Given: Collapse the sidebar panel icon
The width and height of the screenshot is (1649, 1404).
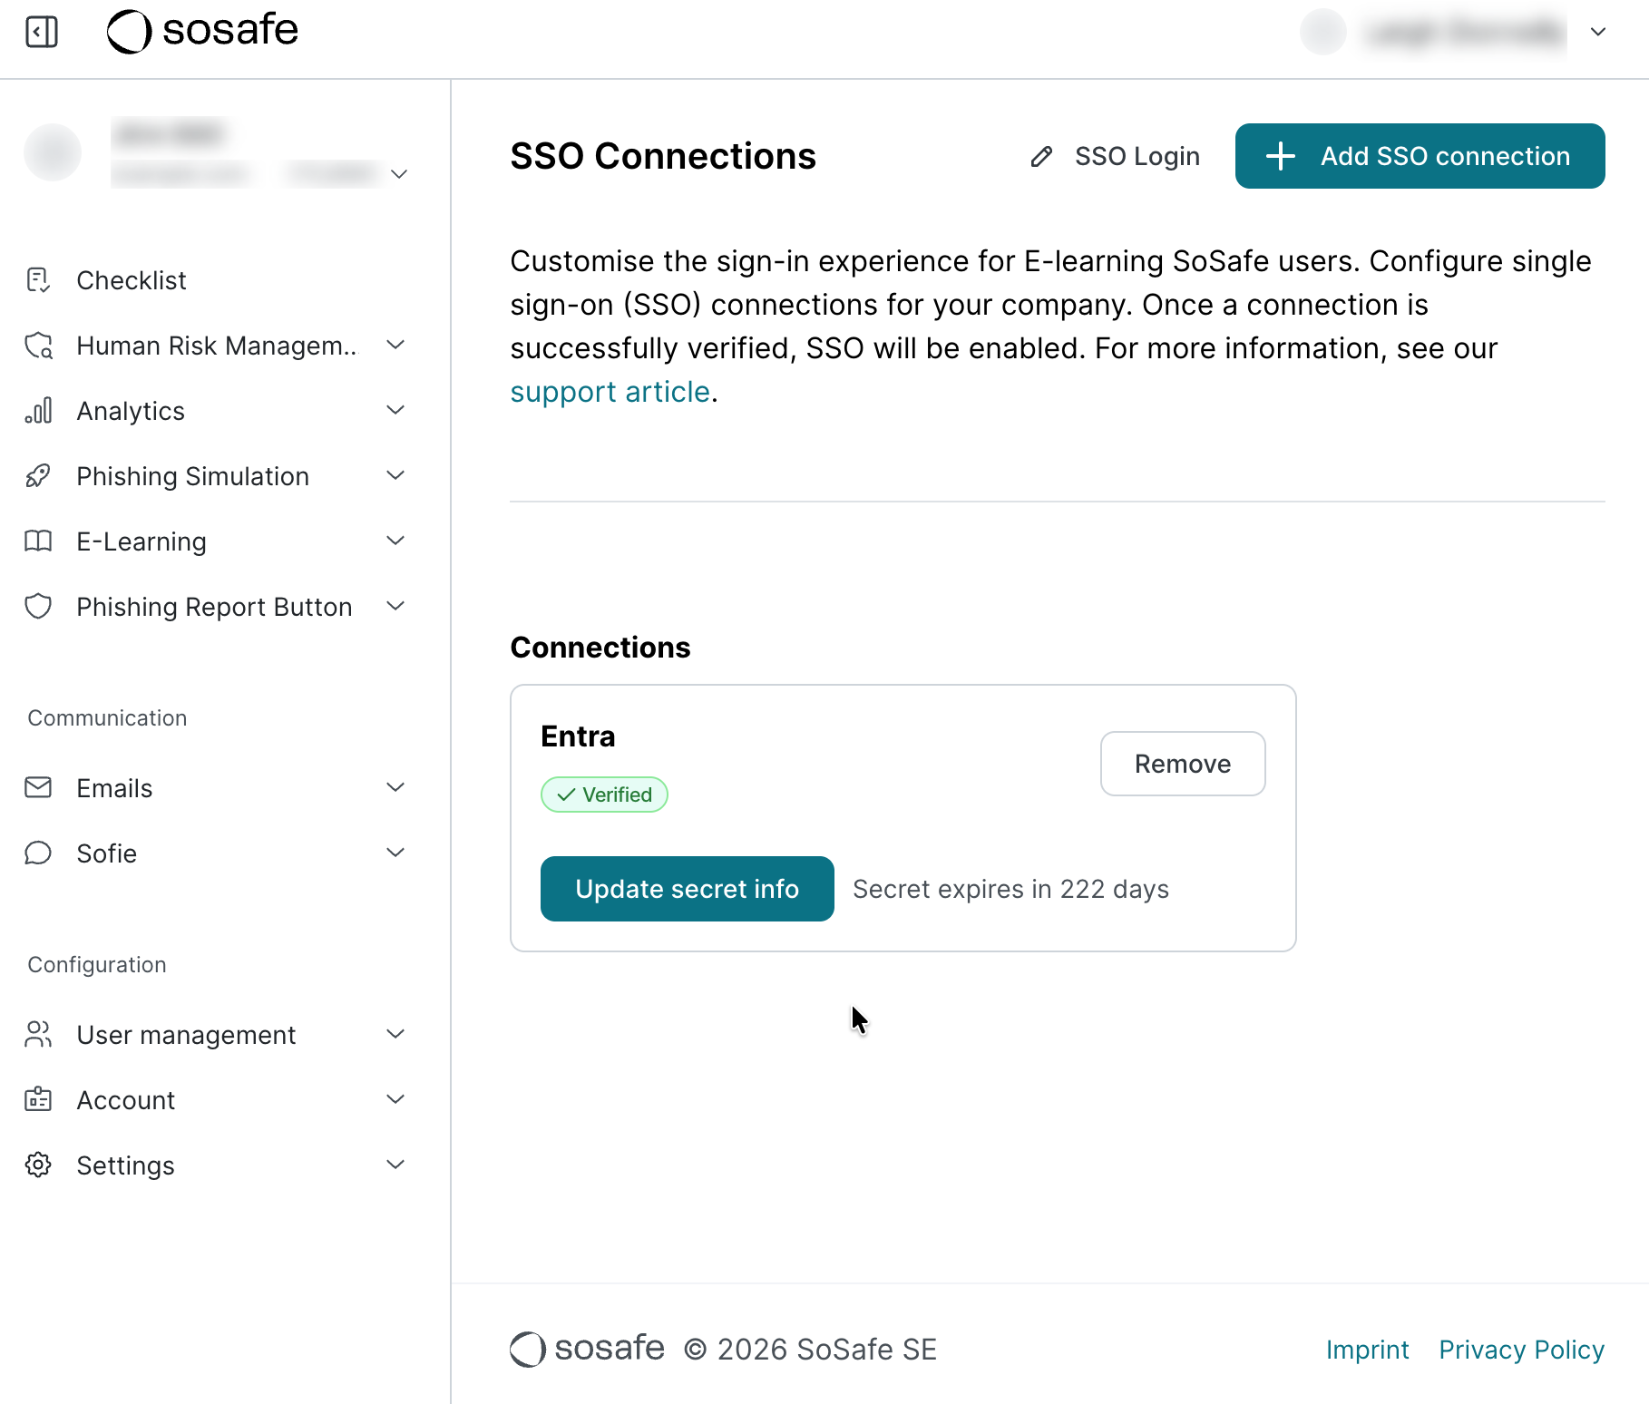Looking at the screenshot, I should click(x=42, y=32).
